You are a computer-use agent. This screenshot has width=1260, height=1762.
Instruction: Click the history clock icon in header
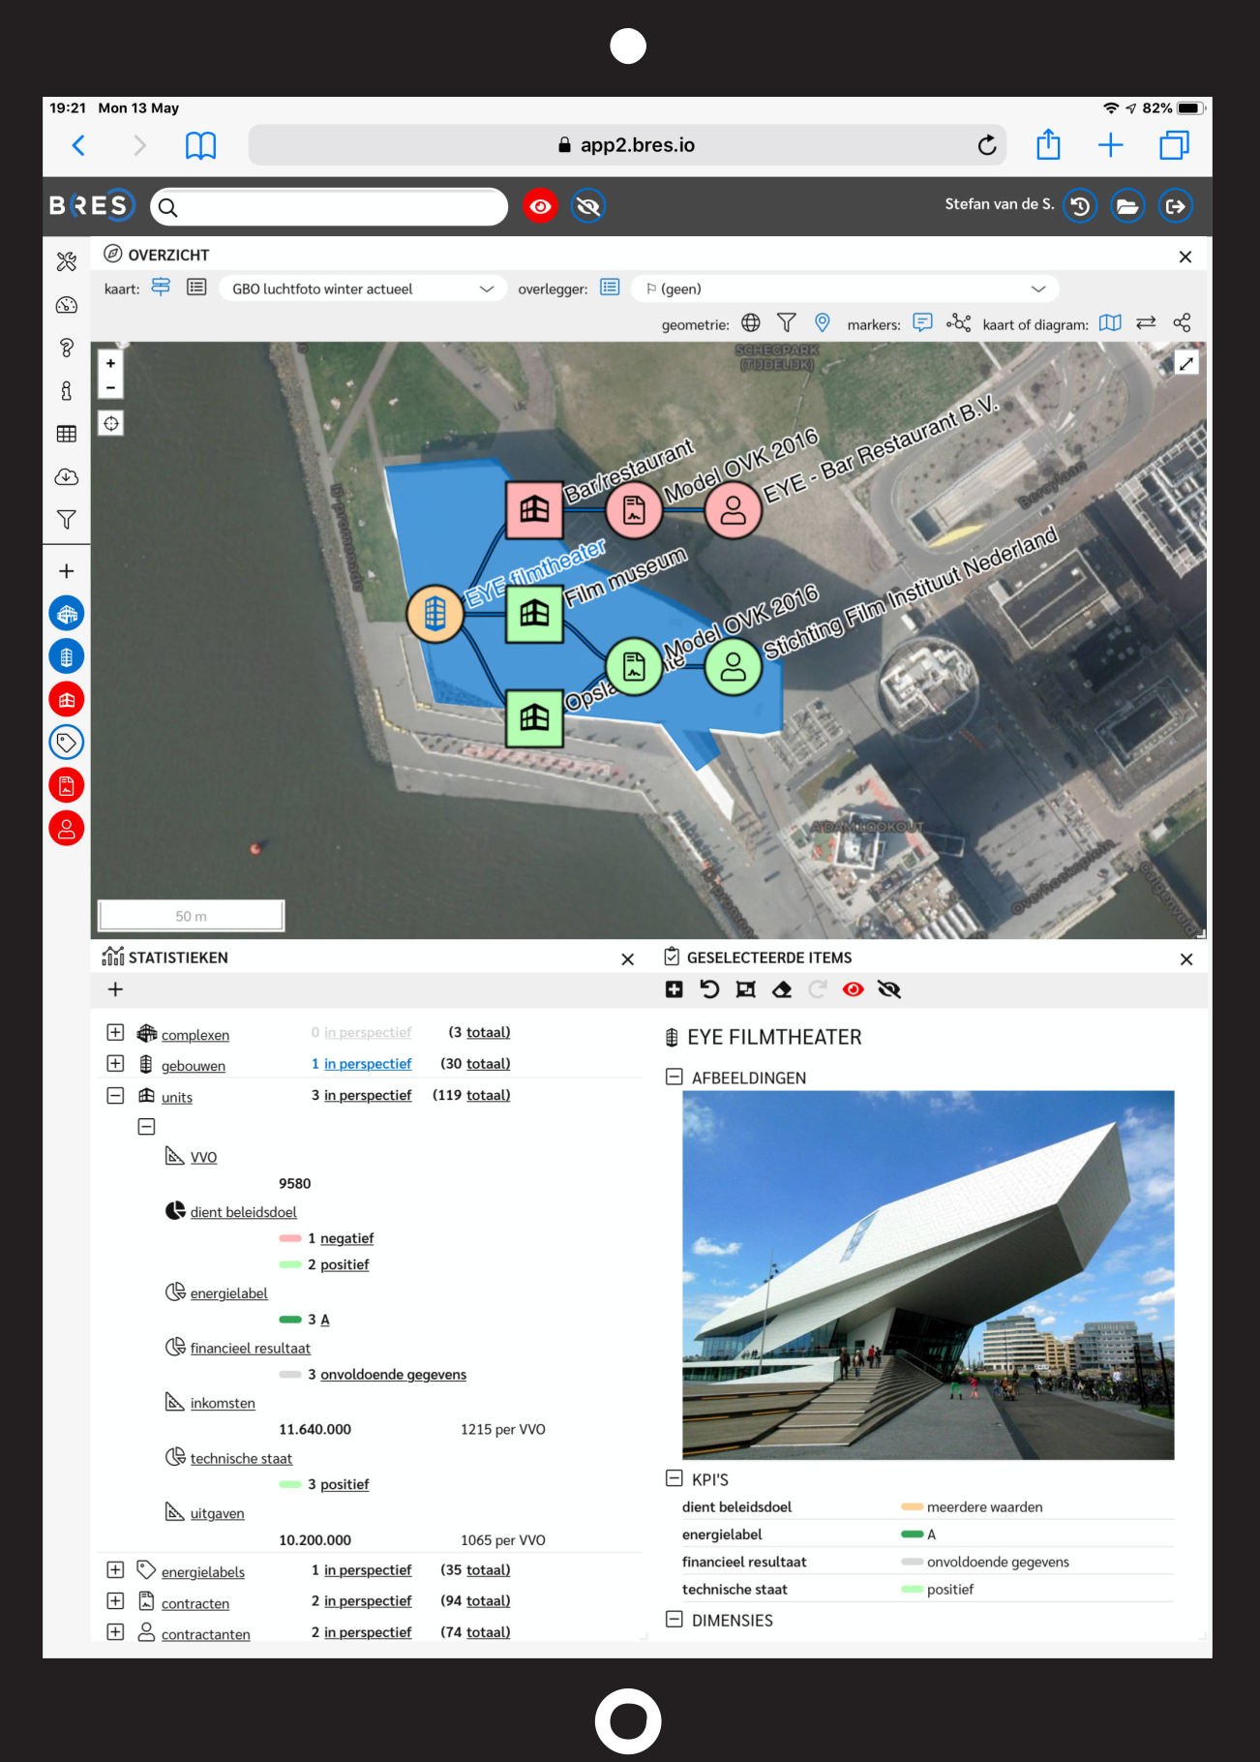click(1080, 206)
